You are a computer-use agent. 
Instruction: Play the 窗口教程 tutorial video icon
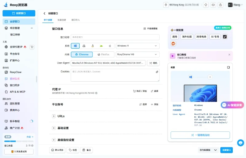[173, 56]
